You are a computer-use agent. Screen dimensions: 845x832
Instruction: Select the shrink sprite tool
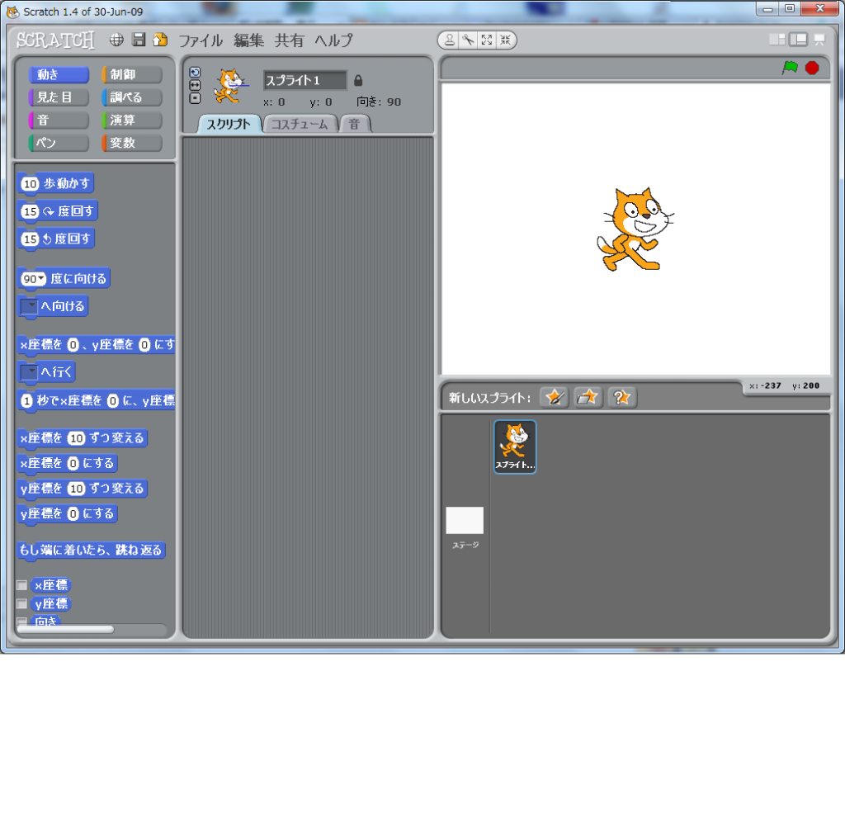(x=505, y=40)
